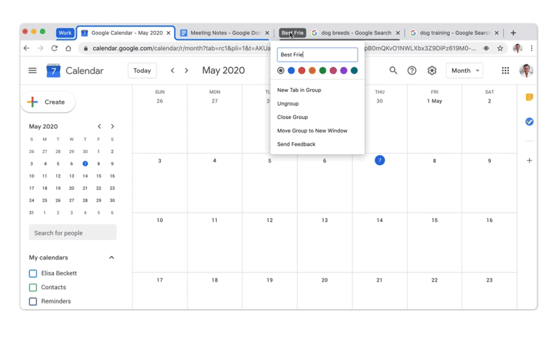Open day 20 in the main month grid
Viewport: 554px width, 346px height.
coord(325,280)
